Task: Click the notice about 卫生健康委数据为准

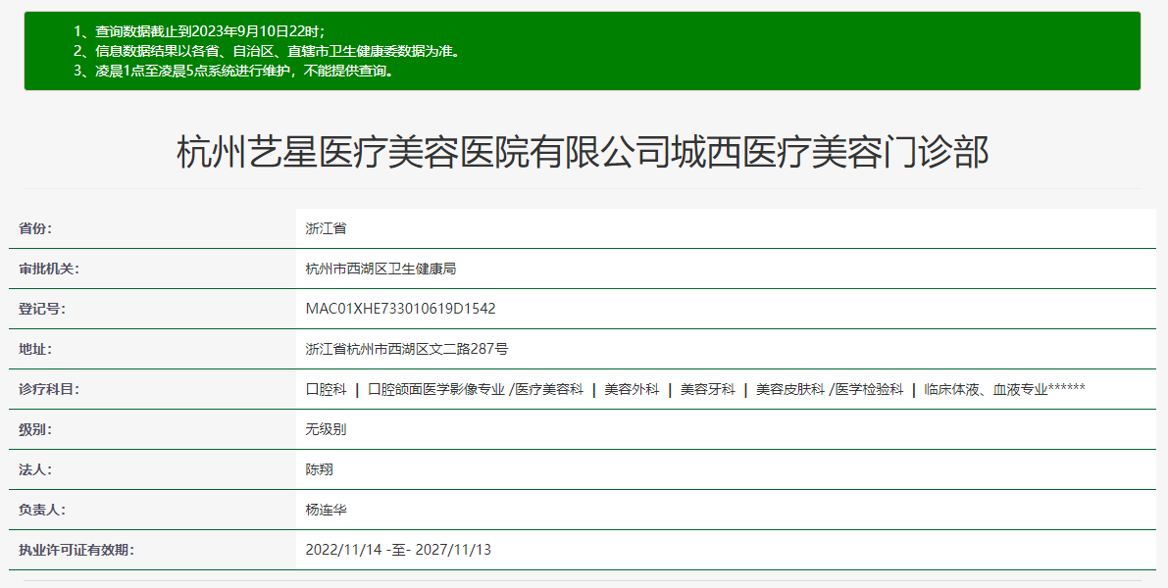Action: [x=268, y=51]
